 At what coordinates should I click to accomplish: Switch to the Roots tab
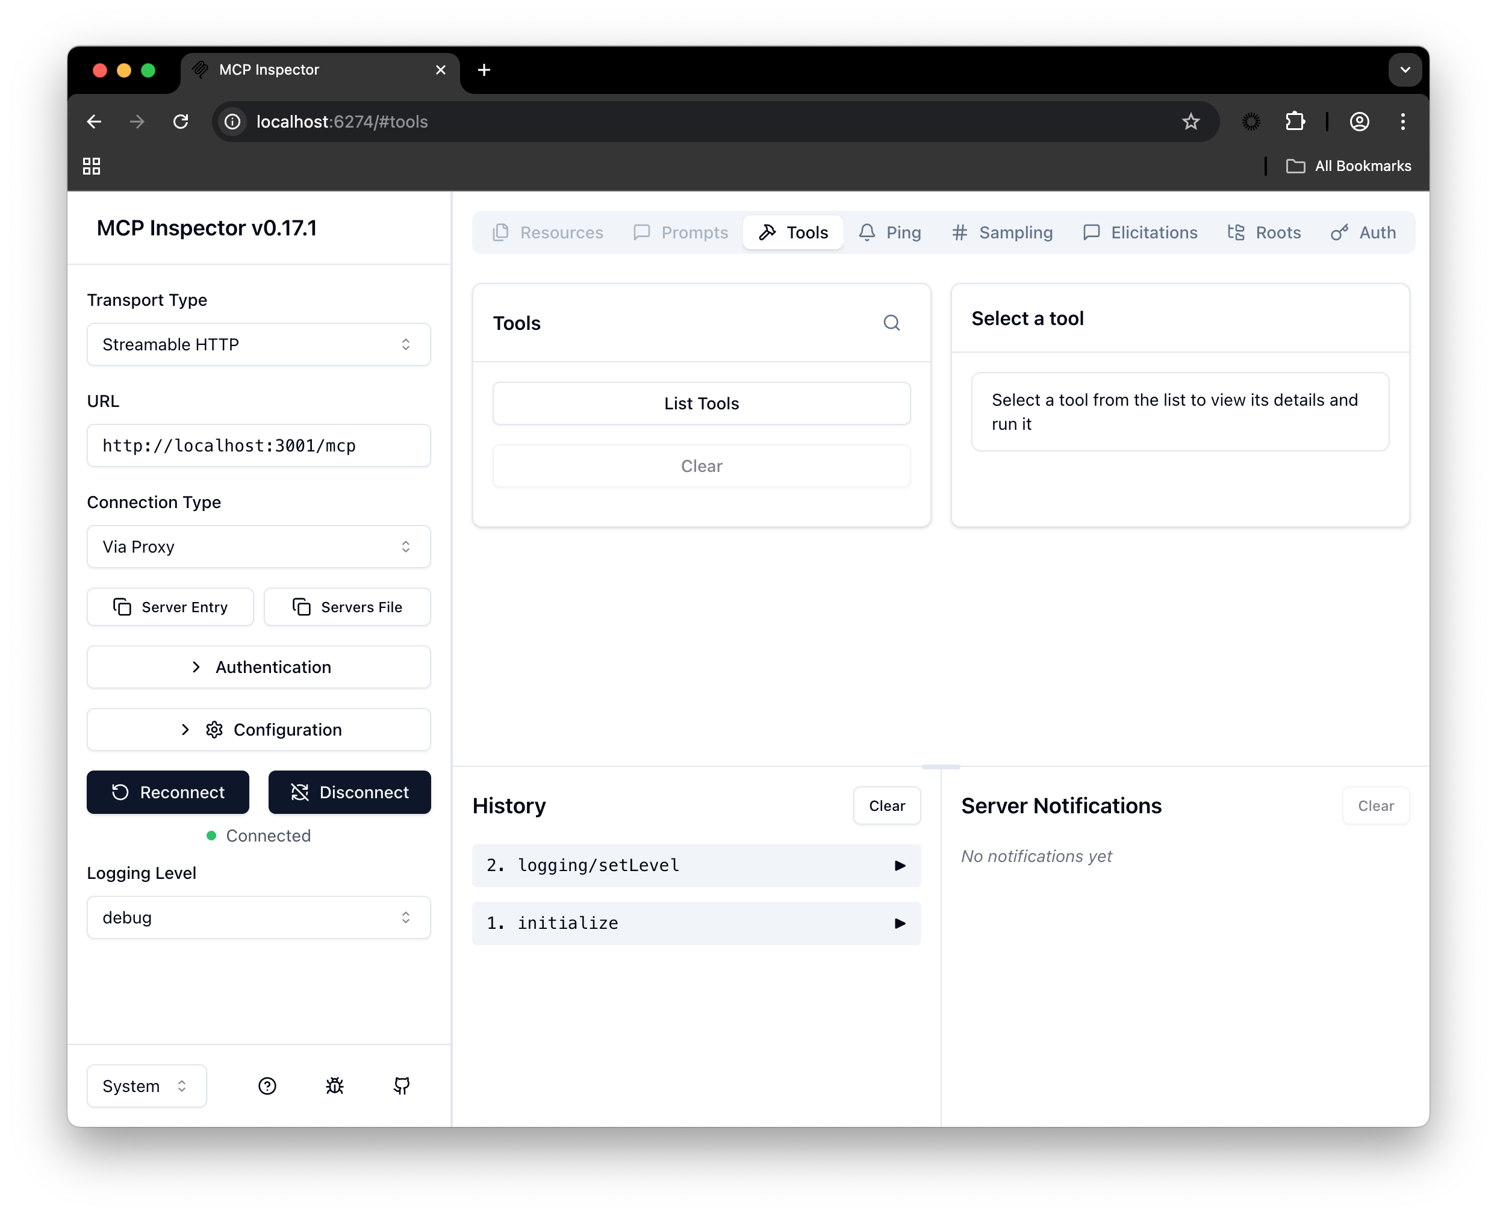tap(1265, 232)
